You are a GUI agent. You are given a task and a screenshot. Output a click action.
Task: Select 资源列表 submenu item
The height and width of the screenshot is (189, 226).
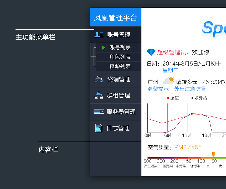(x=119, y=66)
